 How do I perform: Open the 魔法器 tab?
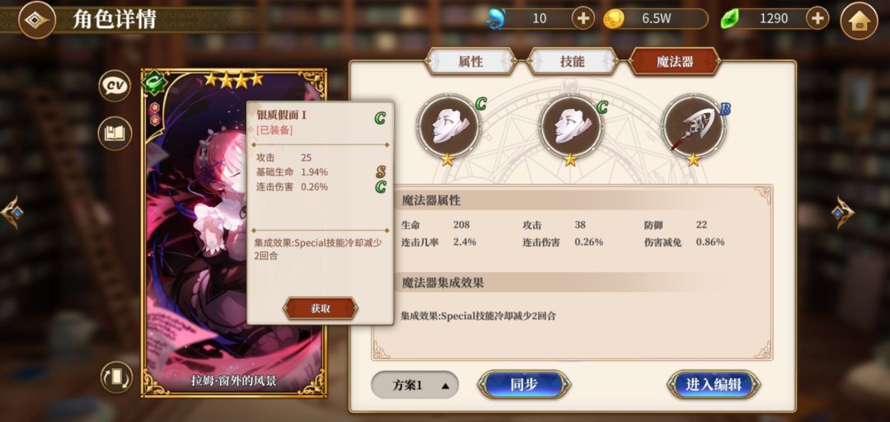tap(674, 61)
